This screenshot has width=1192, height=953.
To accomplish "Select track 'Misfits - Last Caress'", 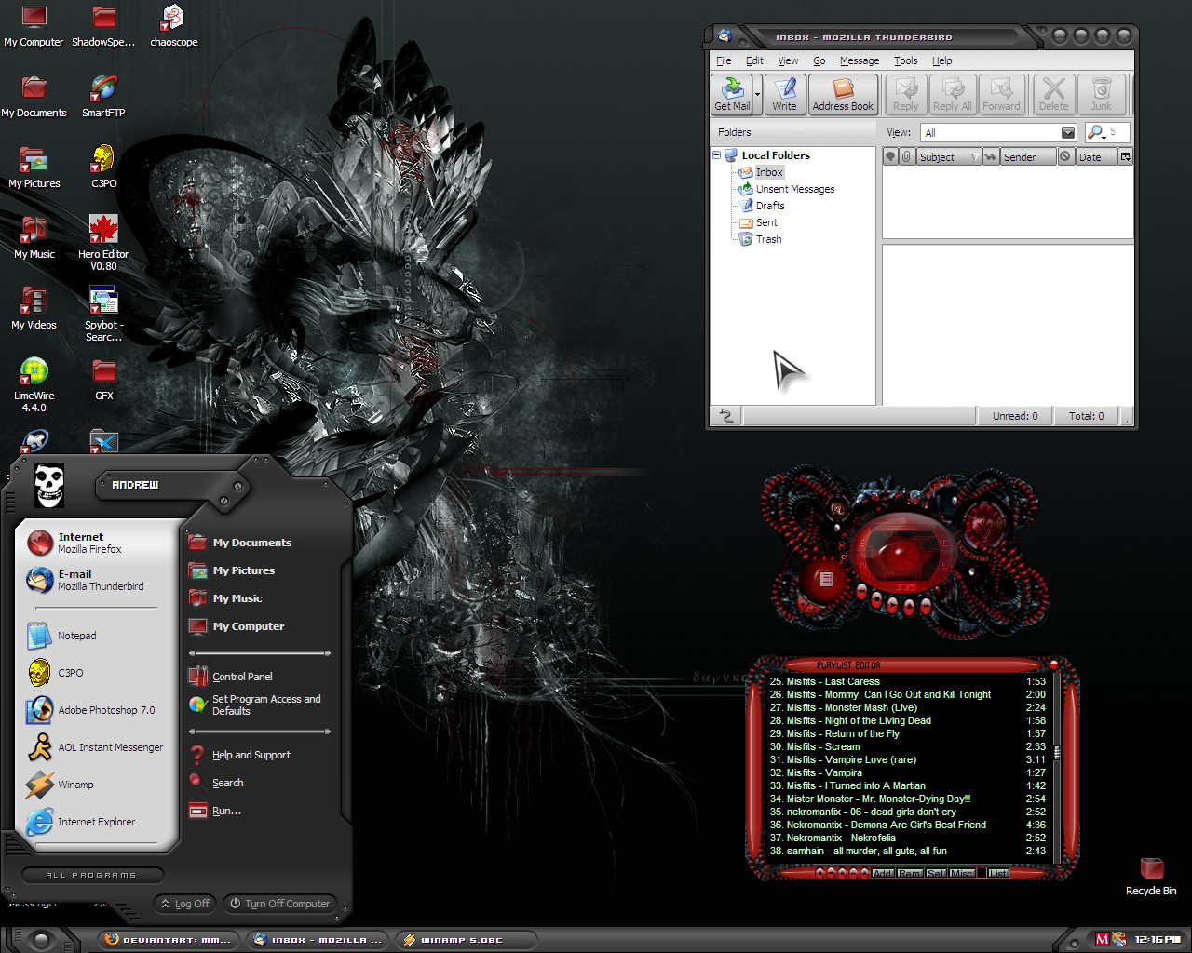I will click(x=907, y=681).
